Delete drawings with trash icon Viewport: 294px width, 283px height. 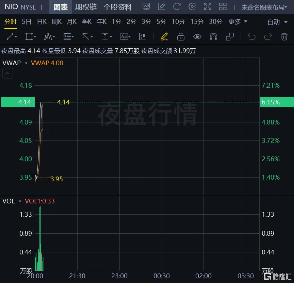click(284, 36)
